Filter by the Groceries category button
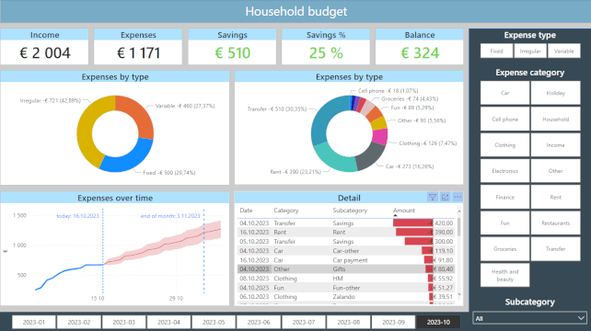The width and height of the screenshot is (591, 331). (x=504, y=249)
